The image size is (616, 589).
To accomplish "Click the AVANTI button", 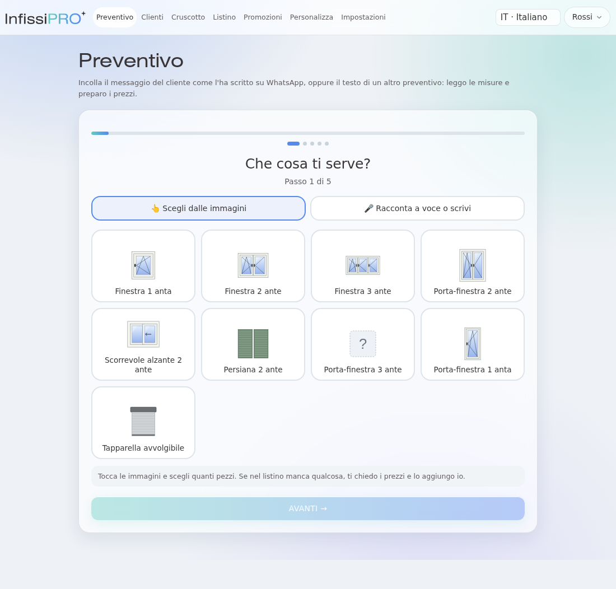I will pyautogui.click(x=308, y=508).
